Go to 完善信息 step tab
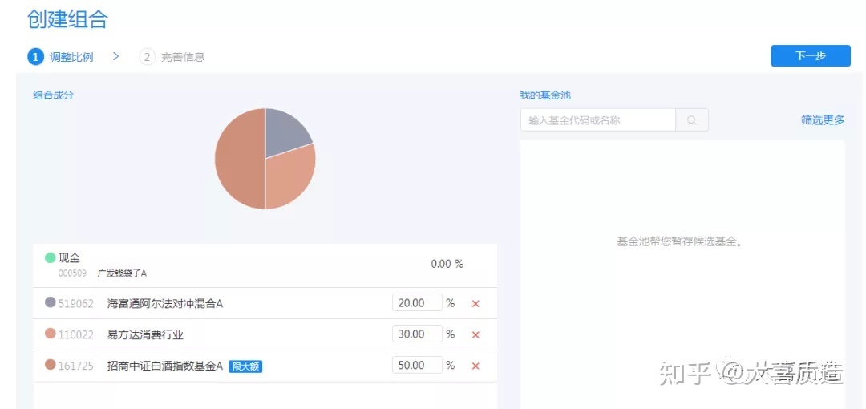Image resolution: width=866 pixels, height=409 pixels. [x=182, y=57]
